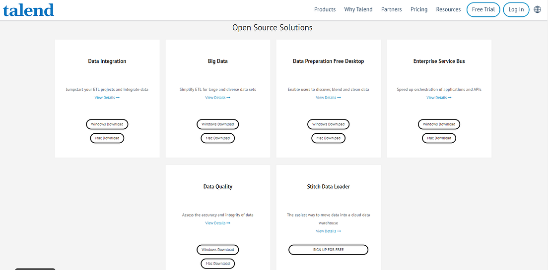
Task: Download Enterprise Service Bus for Mac
Action: coord(439,138)
